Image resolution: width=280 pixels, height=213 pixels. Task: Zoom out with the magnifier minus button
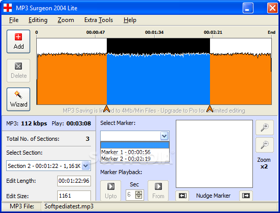pyautogui.click(x=265, y=145)
